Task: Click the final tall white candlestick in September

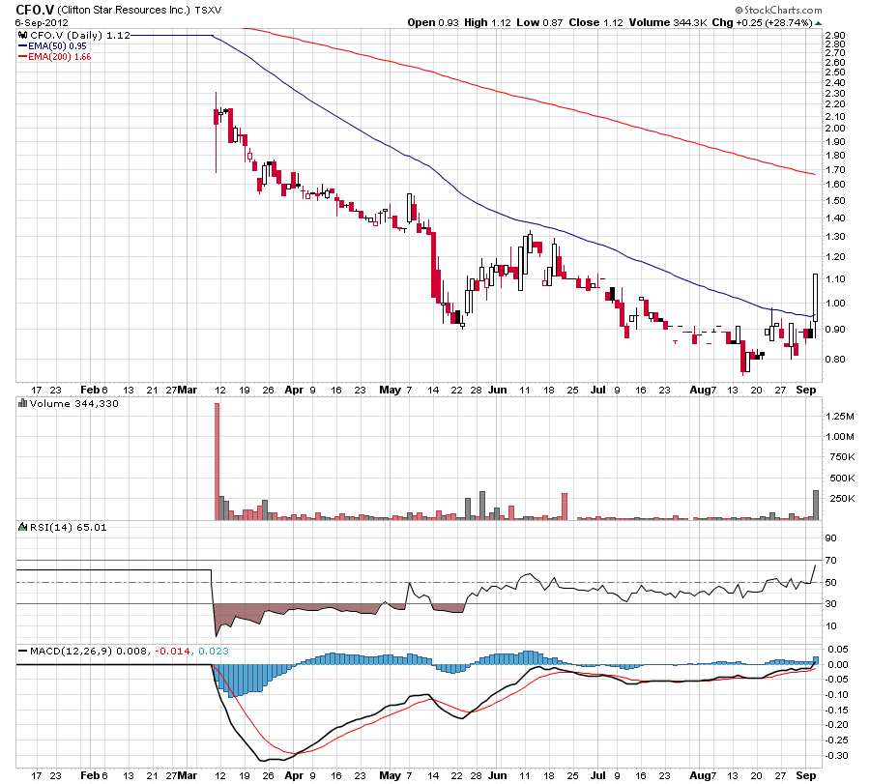Action: [815, 298]
